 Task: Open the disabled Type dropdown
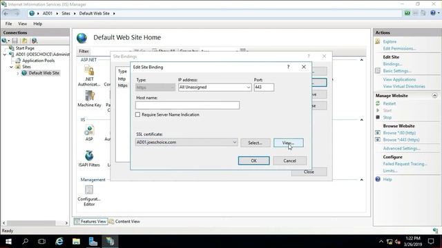tap(155, 87)
